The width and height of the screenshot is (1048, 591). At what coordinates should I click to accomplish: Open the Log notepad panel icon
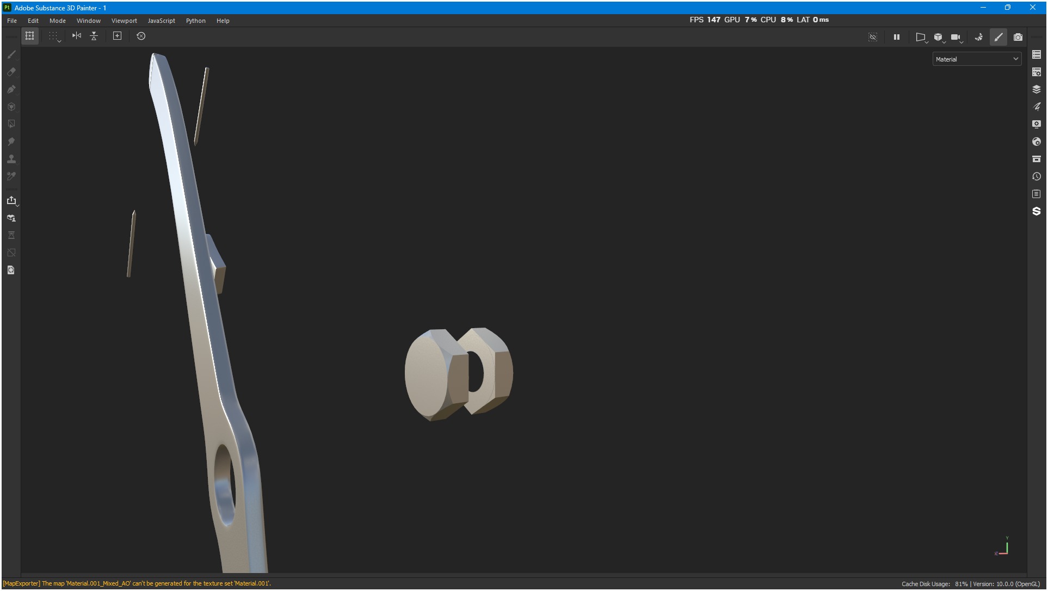coord(1036,194)
